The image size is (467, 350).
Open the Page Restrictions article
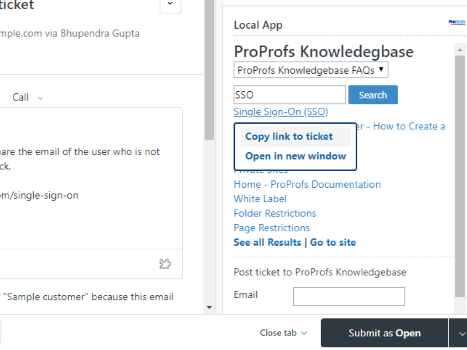point(271,228)
